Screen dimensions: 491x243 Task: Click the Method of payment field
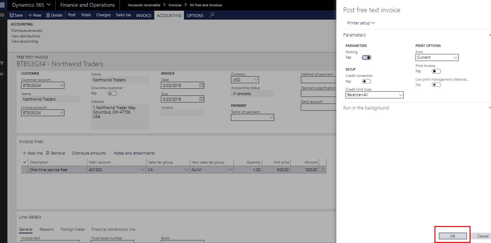(318, 80)
